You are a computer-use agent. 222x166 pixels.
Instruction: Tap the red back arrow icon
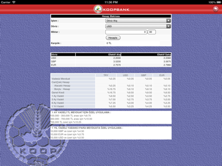[216, 9]
